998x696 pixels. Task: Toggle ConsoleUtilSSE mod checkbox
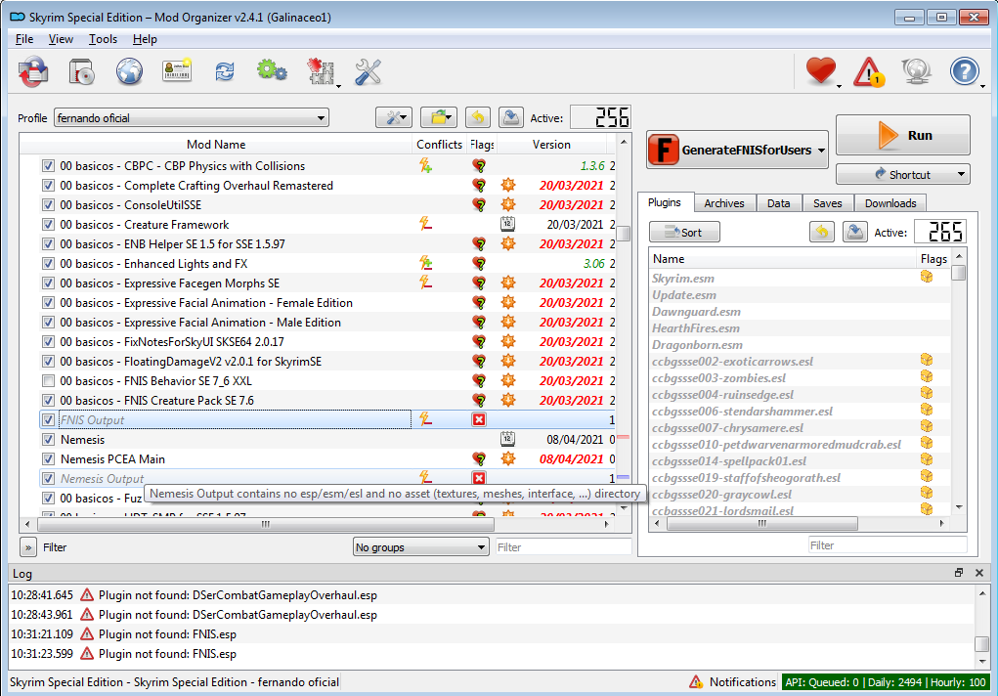[x=48, y=205]
